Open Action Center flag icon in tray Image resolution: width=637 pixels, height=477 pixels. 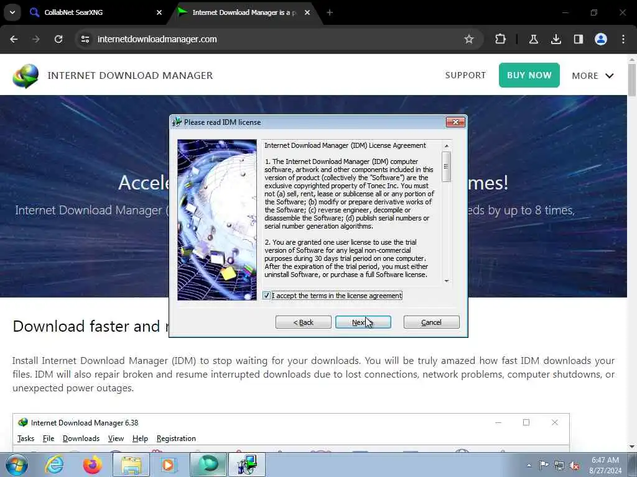coord(544,465)
